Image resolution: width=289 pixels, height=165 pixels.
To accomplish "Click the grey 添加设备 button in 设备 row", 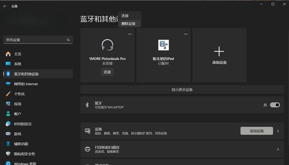I will click(256, 131).
